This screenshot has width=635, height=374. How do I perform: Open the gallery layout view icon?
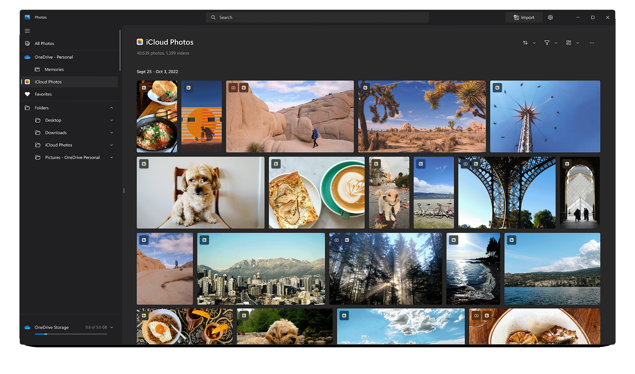coord(569,43)
